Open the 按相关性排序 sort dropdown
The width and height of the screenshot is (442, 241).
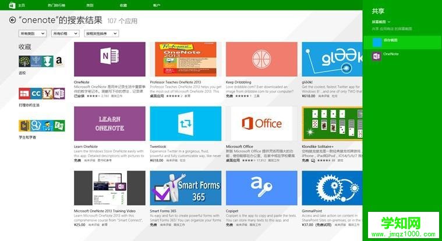click(101, 34)
